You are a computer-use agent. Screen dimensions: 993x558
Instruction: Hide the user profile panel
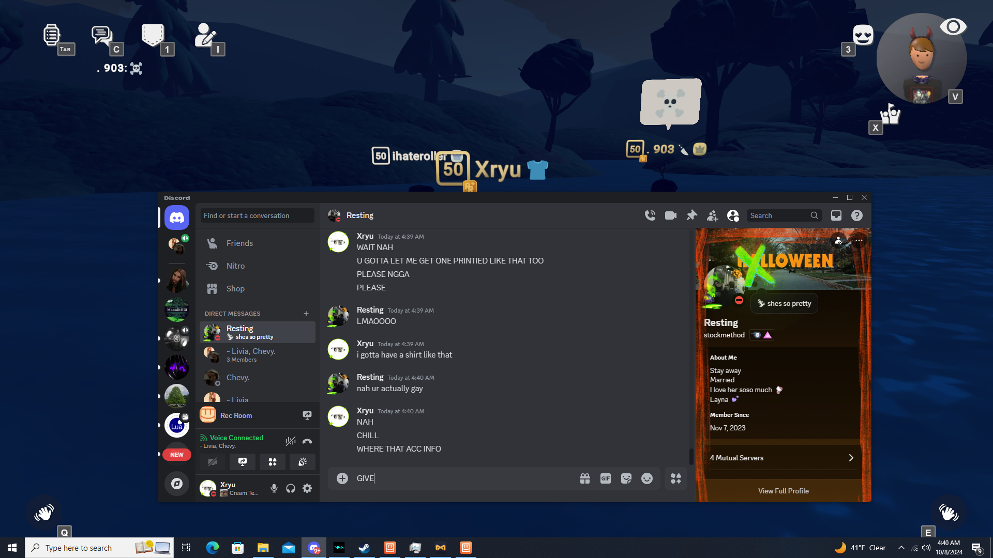point(733,215)
